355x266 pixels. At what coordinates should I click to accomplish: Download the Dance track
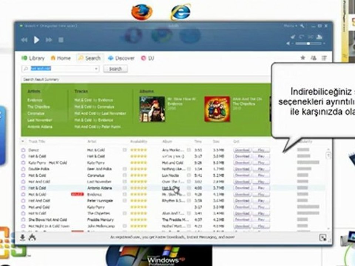[242, 150]
